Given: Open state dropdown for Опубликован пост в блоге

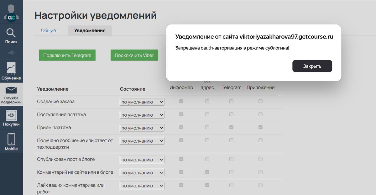Looking at the screenshot, I should [142, 160].
